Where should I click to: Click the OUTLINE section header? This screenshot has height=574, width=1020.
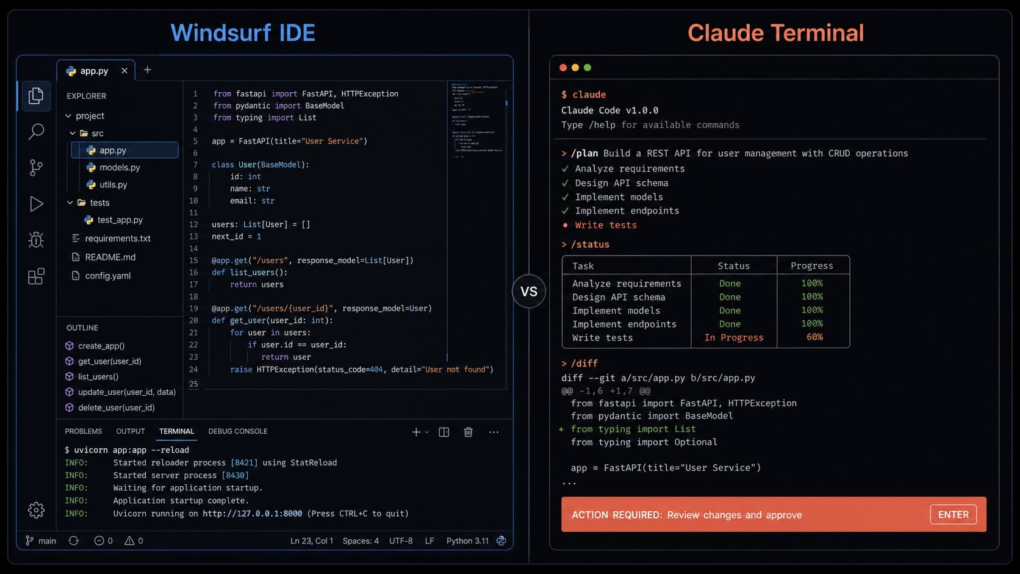[82, 328]
